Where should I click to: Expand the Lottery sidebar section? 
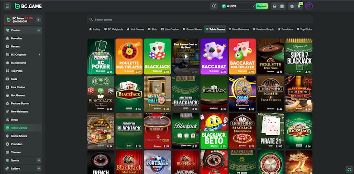coord(39,169)
